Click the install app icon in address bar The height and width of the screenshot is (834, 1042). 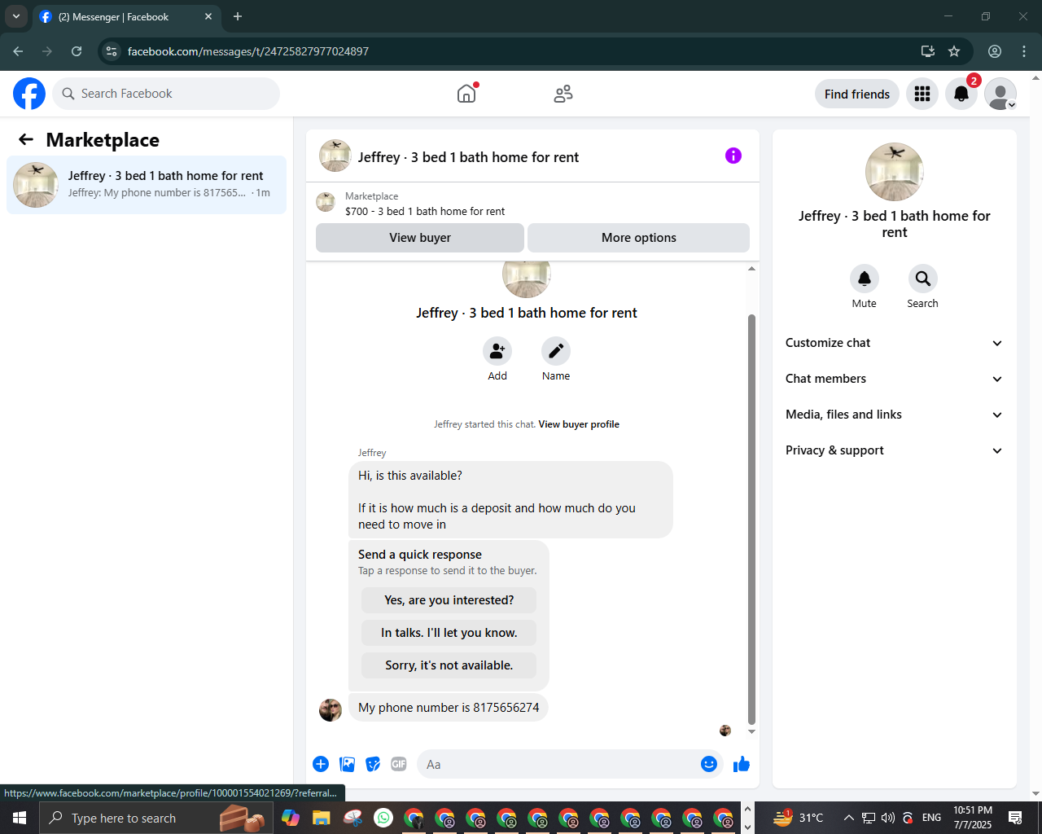927,51
